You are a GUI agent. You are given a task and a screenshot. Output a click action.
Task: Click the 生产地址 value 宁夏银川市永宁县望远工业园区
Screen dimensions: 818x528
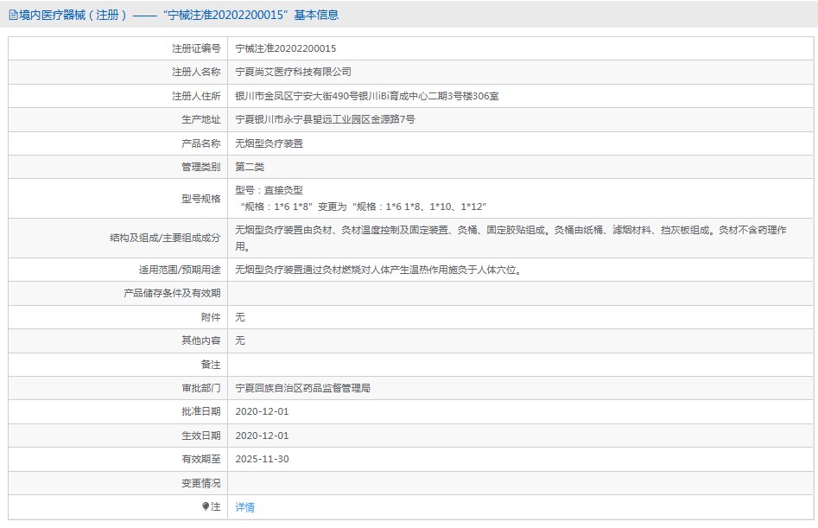pos(325,119)
